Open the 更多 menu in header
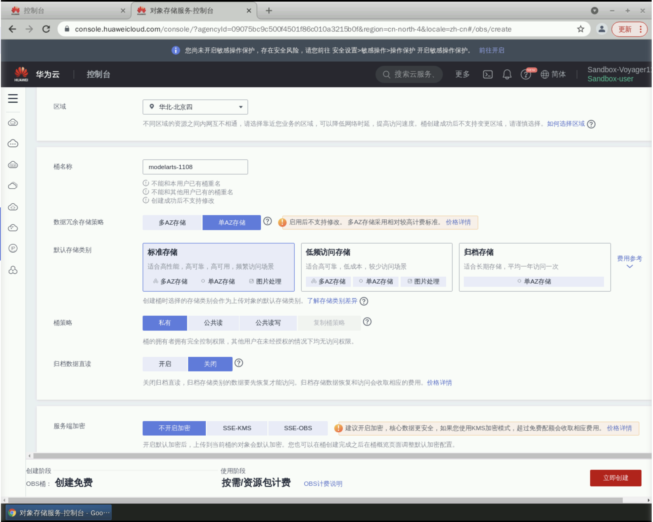 click(462, 74)
